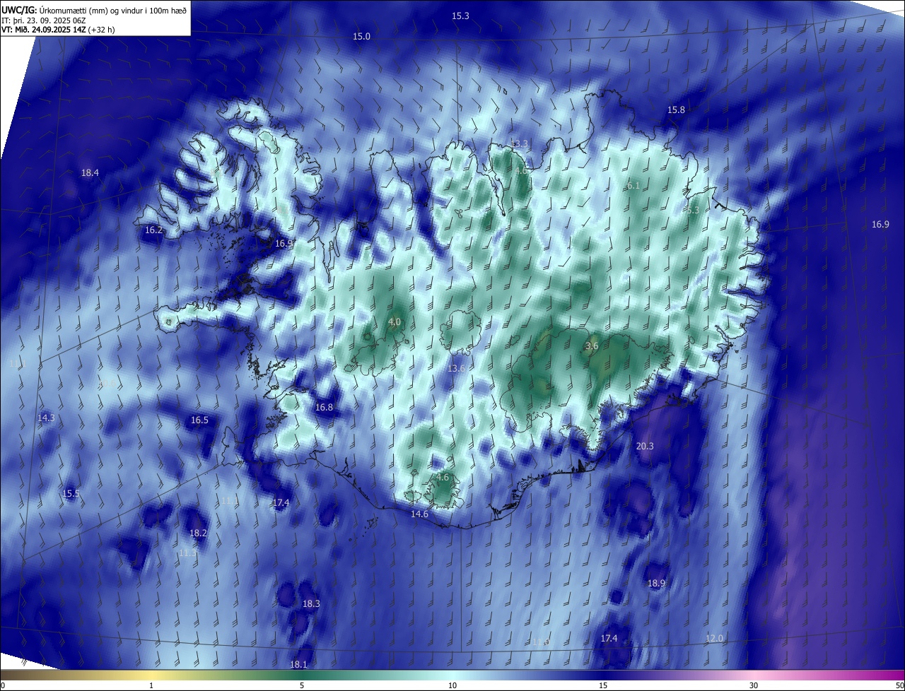Click the map value label 15.8
905x691 pixels.
pyautogui.click(x=676, y=110)
